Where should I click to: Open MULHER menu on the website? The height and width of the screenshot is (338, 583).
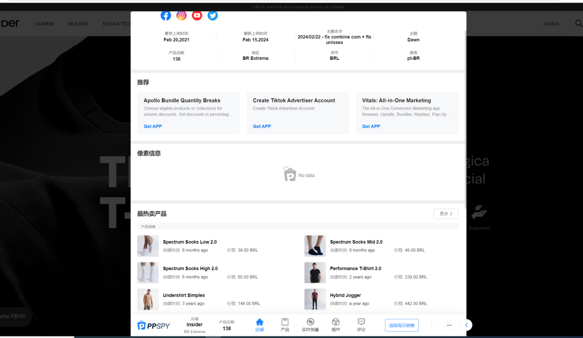[x=78, y=24]
